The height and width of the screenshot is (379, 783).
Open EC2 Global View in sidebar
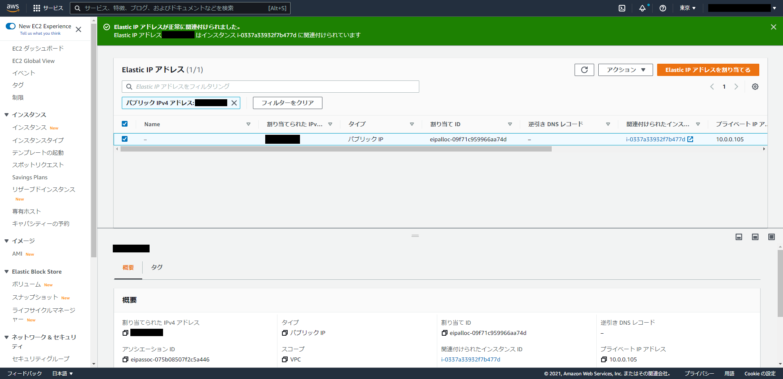tap(34, 61)
